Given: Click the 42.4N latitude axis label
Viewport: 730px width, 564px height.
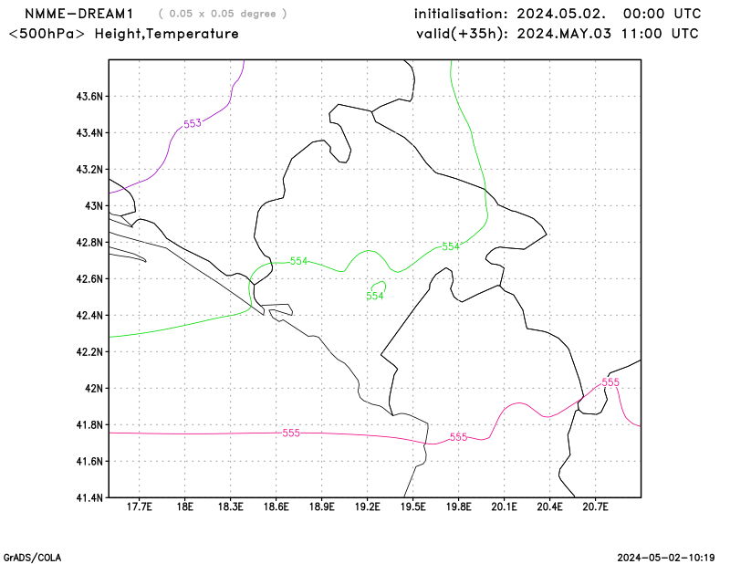Looking at the screenshot, I should tap(89, 315).
